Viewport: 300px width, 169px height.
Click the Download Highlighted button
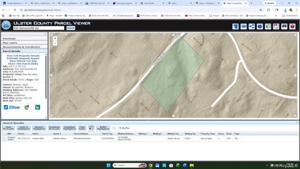[69, 128]
